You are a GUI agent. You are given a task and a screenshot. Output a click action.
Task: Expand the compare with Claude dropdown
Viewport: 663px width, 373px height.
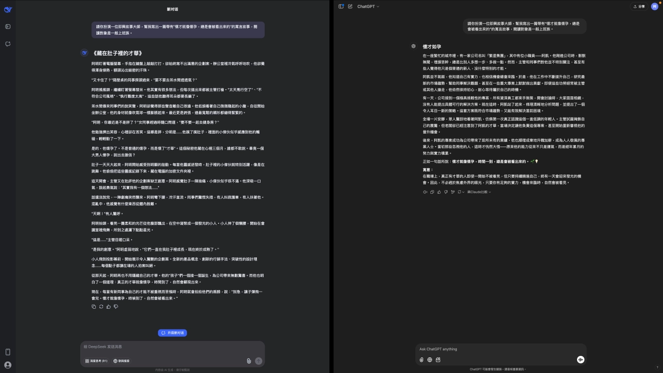(x=479, y=192)
